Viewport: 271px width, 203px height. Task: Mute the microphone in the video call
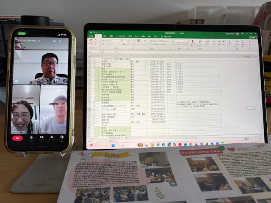coord(31,137)
